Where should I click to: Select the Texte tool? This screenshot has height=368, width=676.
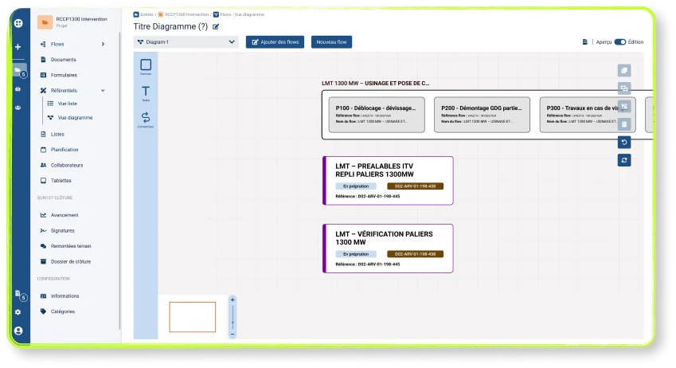(x=146, y=93)
